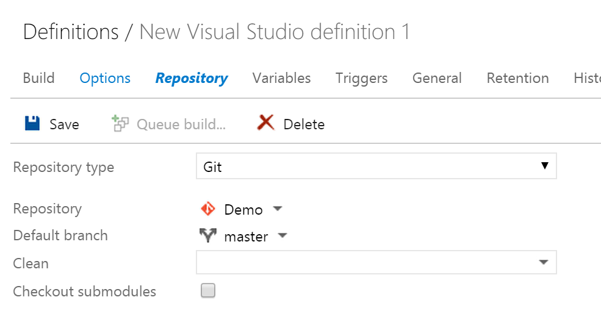This screenshot has height=311, width=601.
Task: Click the orange Git repository icon beside Demo
Action: 208,209
